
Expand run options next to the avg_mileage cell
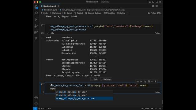[x=44, y=25]
